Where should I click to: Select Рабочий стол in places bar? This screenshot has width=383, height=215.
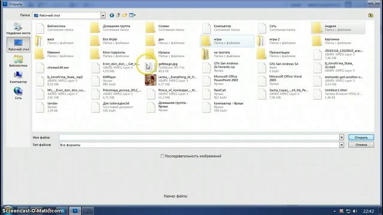click(x=19, y=45)
